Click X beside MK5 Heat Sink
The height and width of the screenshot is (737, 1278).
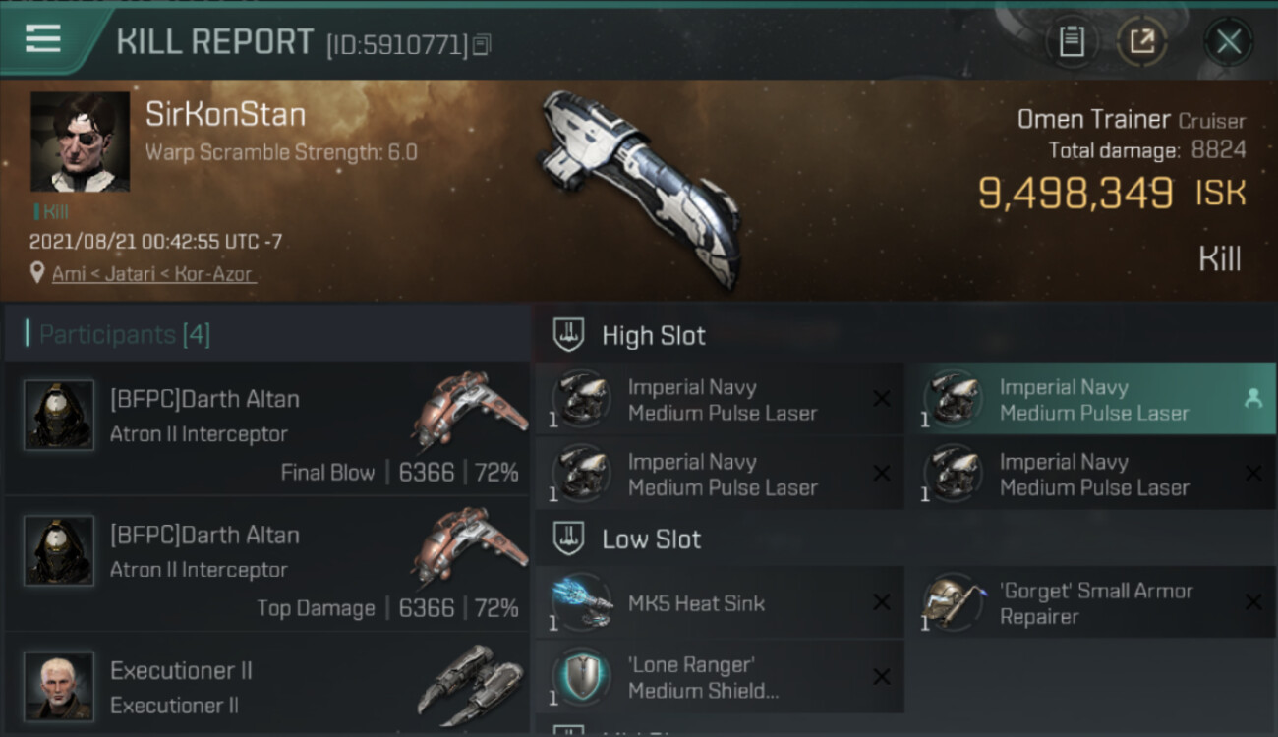(882, 602)
